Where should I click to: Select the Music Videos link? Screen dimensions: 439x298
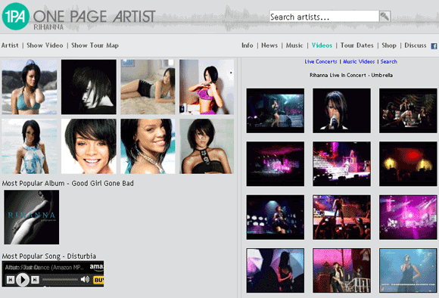[359, 61]
